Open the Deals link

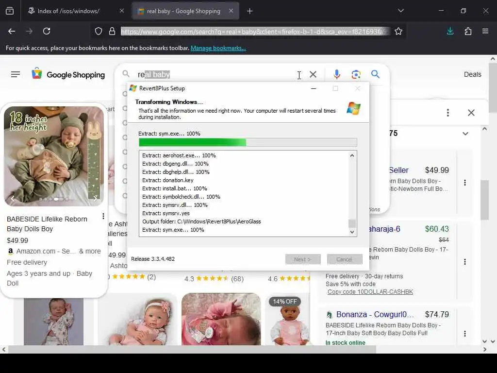click(x=472, y=74)
